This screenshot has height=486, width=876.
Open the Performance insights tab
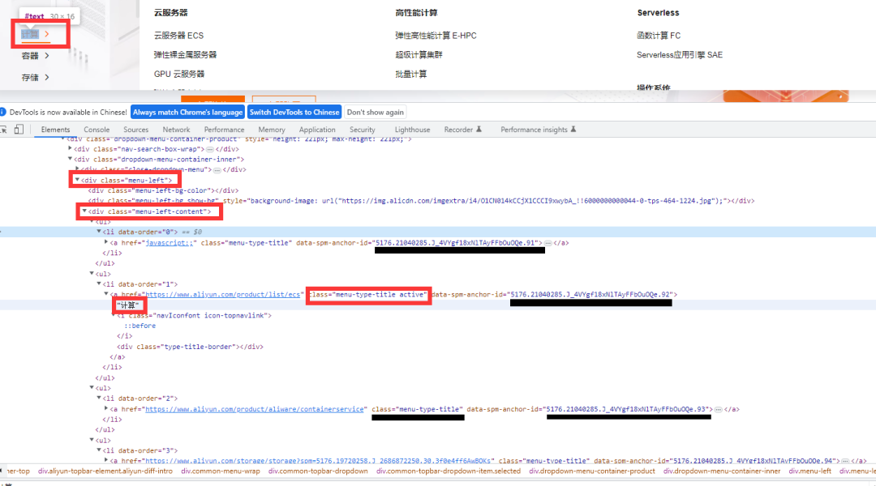click(x=534, y=130)
